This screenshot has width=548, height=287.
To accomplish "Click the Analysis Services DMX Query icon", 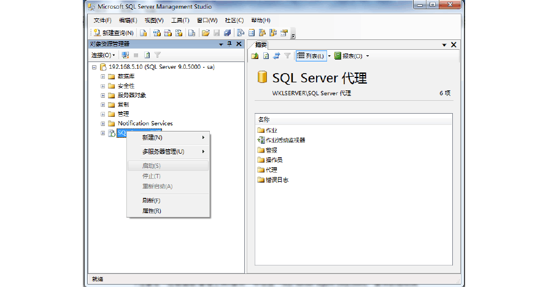I will click(168, 33).
